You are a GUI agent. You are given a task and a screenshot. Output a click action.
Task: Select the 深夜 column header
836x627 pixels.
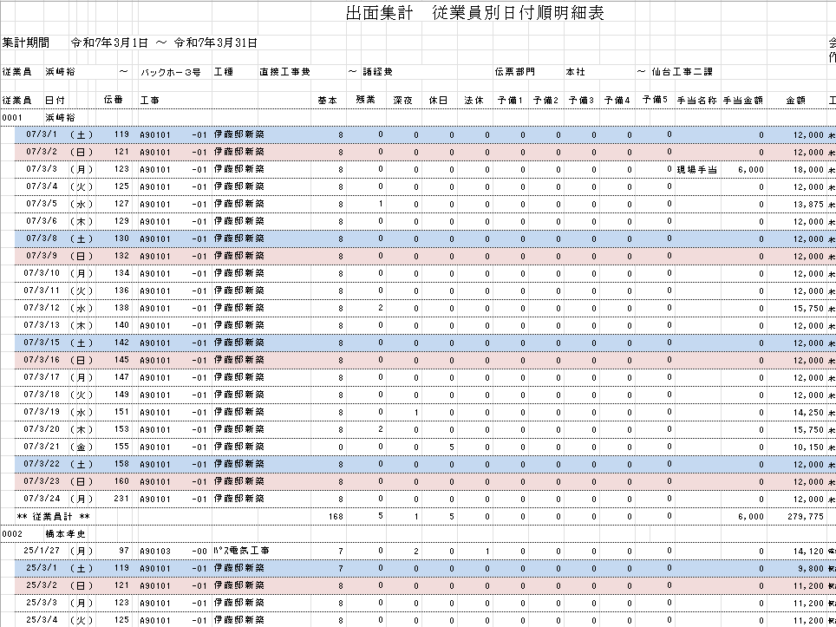click(x=402, y=101)
